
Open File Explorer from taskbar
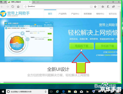pyautogui.click(x=69, y=92)
